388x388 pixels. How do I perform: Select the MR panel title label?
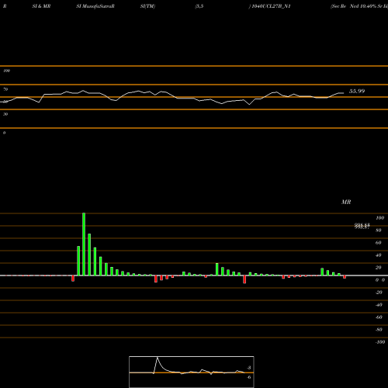pyautogui.click(x=346, y=202)
